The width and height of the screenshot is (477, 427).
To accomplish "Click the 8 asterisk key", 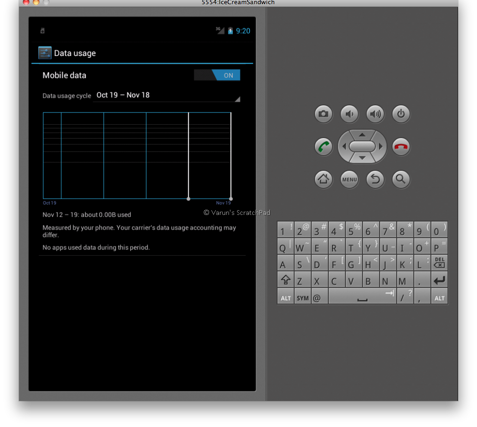I will click(405, 230).
